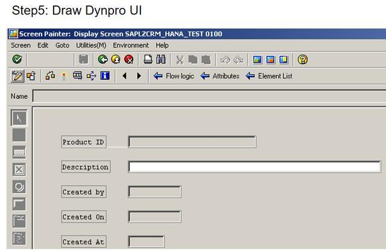The height and width of the screenshot is (251, 386).
Task: Click the white Description input field
Action: point(255,167)
